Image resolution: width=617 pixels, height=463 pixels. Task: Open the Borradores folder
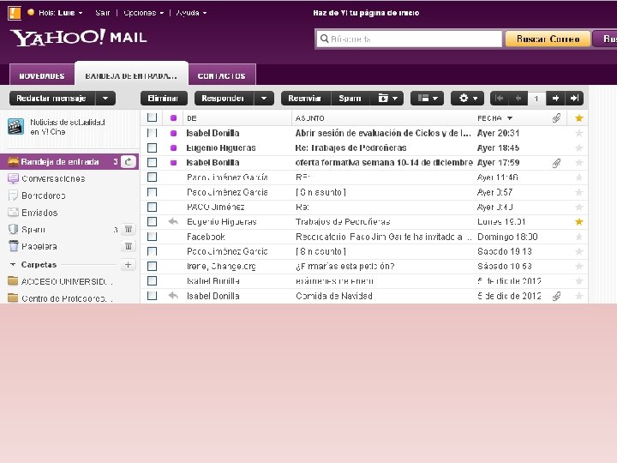pos(44,195)
